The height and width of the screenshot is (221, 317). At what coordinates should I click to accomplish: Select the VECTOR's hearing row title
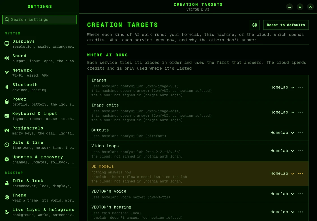pyautogui.click(x=111, y=207)
